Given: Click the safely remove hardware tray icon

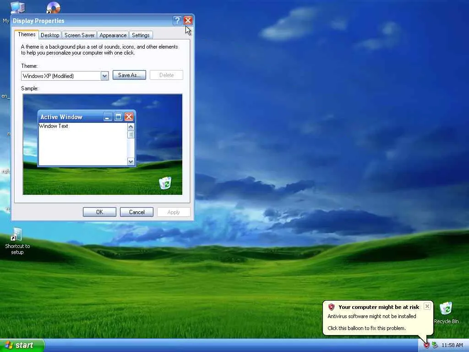Looking at the screenshot, I should [x=435, y=346].
